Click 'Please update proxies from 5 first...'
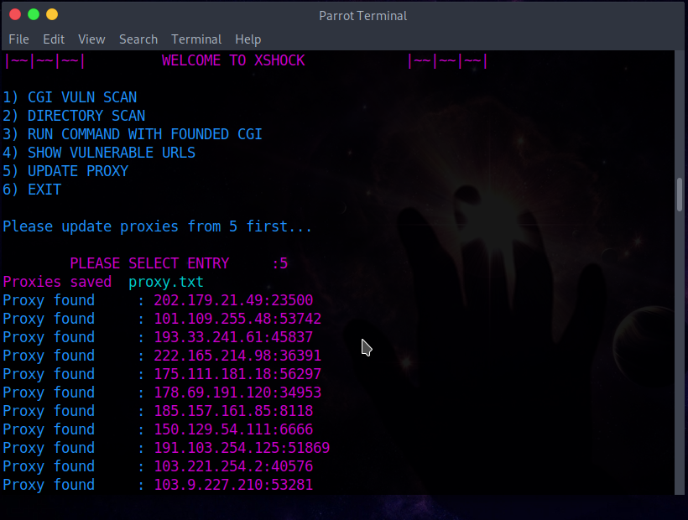688x520 pixels. (158, 226)
